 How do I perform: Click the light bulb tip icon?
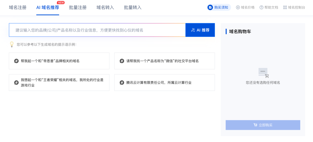tap(12, 44)
